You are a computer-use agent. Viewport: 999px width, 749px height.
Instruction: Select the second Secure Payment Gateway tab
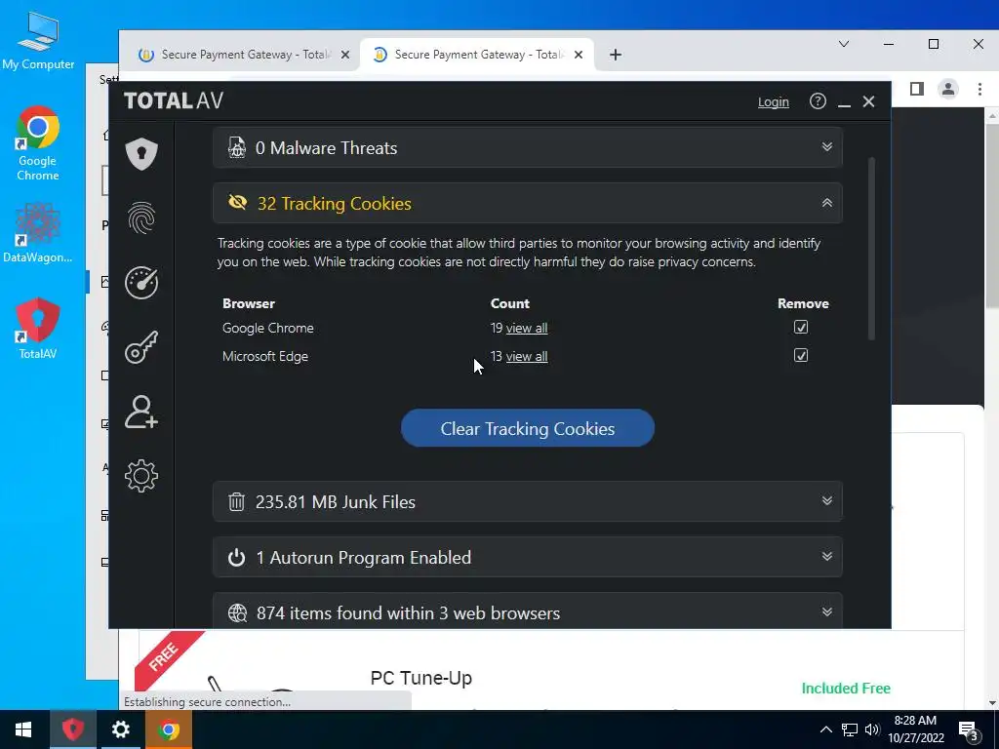477,55
